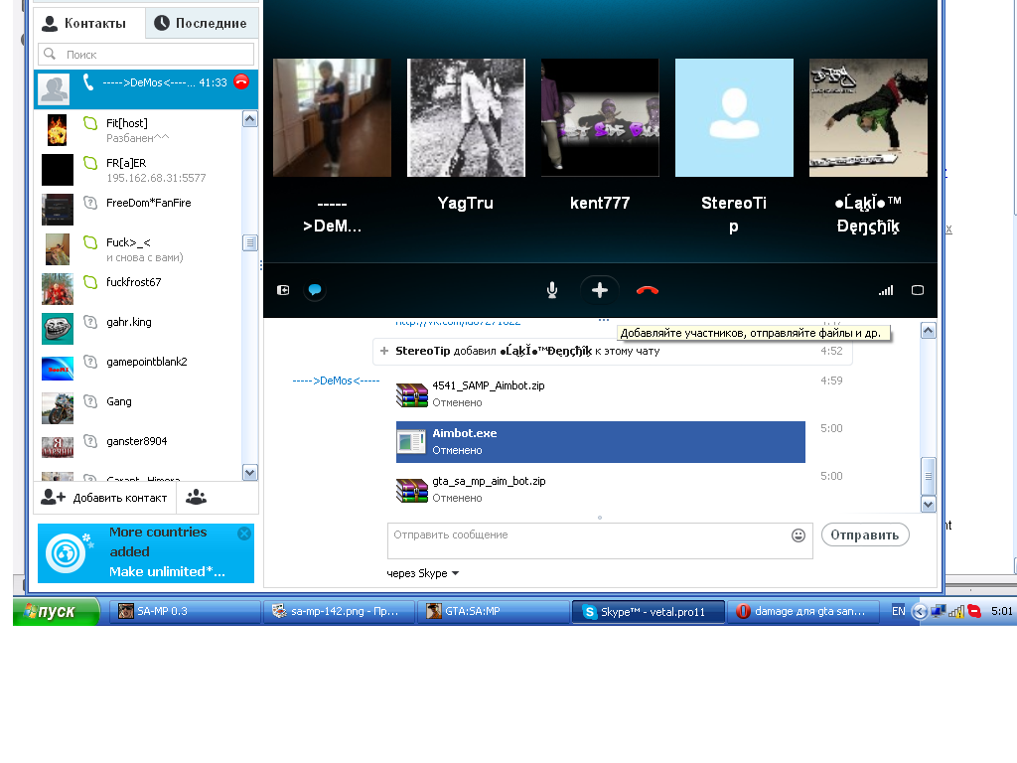Open chat with Fit[host]
The image size is (1017, 763).
[x=137, y=129]
